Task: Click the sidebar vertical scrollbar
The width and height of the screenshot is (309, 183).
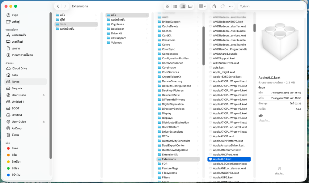Action: pyautogui.click(x=51, y=86)
